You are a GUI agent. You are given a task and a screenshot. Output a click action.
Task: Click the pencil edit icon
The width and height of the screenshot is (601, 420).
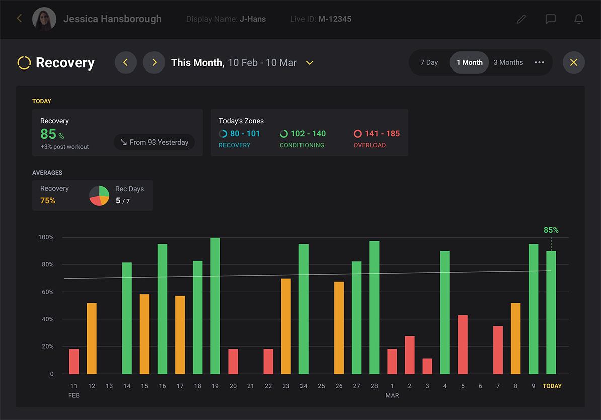click(x=521, y=19)
